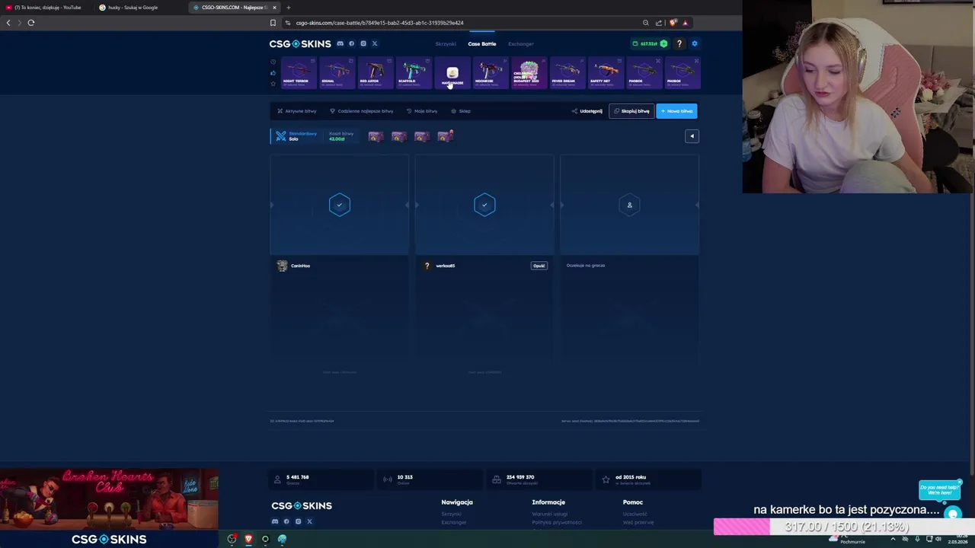Click the fourth purple case in battle row
The width and height of the screenshot is (975, 548).
[446, 136]
